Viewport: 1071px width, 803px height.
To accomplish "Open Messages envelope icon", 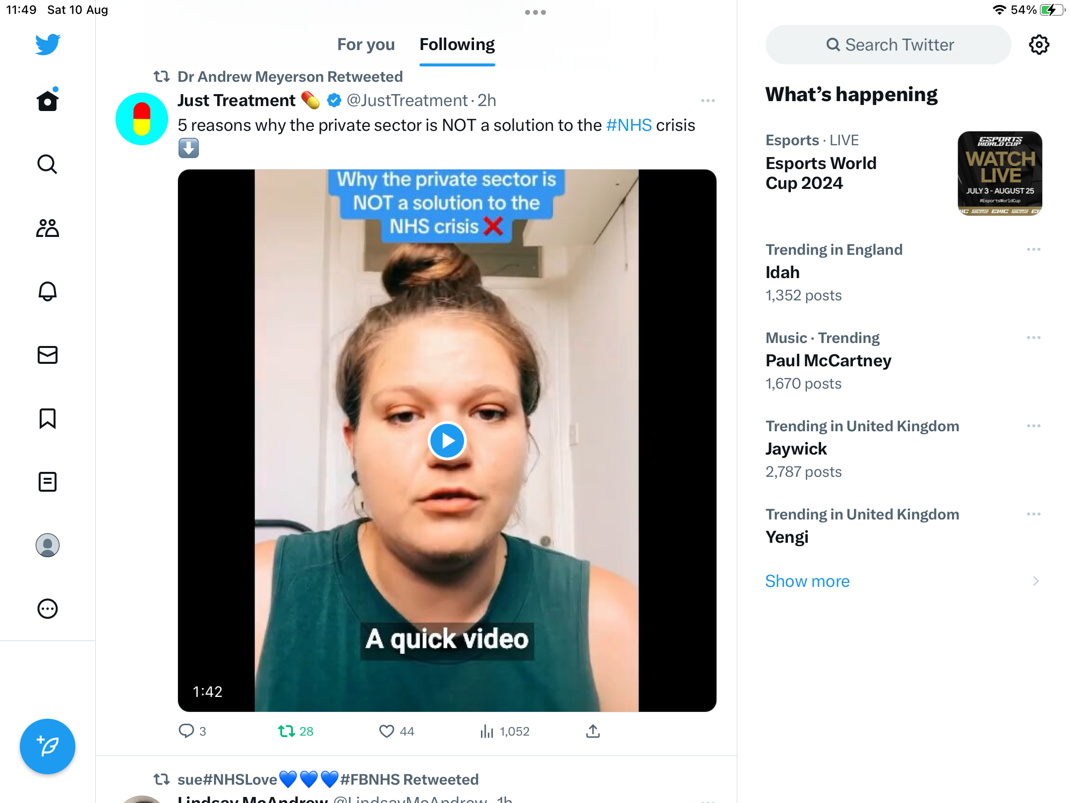I will [48, 355].
